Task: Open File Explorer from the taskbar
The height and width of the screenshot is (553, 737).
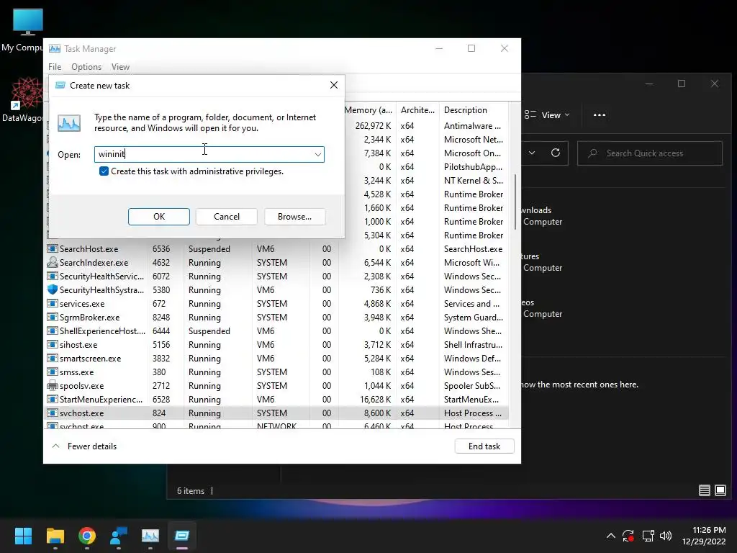Action: tap(55, 536)
